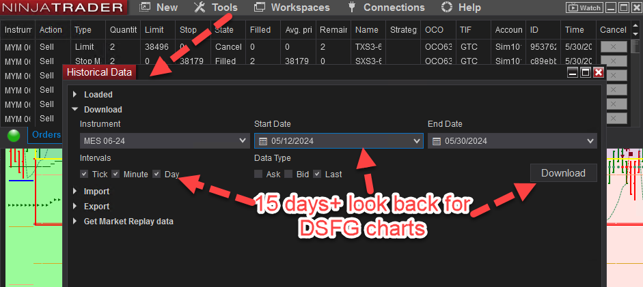The image size is (643, 287).
Task: Click the Name column header
Action: click(367, 30)
